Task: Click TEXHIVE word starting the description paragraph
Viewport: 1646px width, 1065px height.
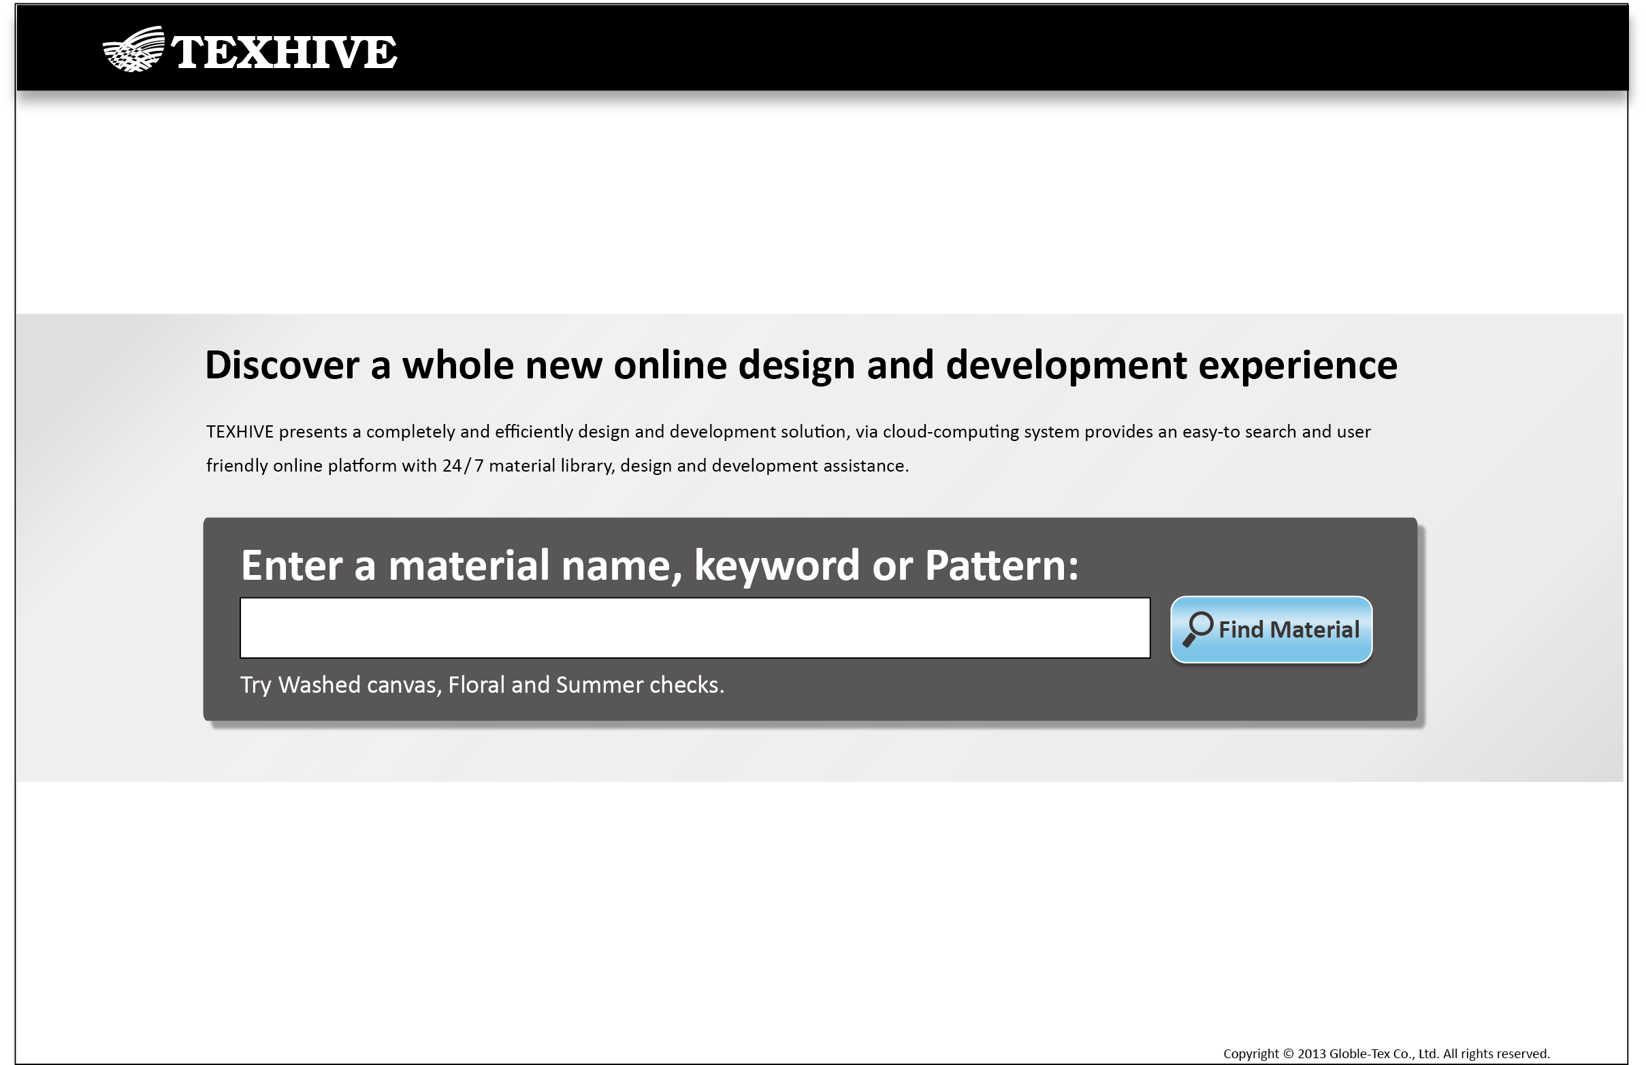Action: pyautogui.click(x=240, y=431)
